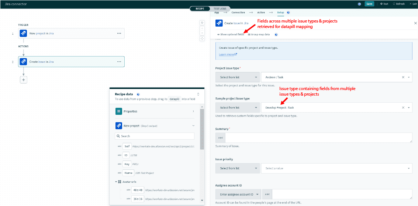Open Issue priority 'Select from list' dropdown

click(x=237, y=168)
